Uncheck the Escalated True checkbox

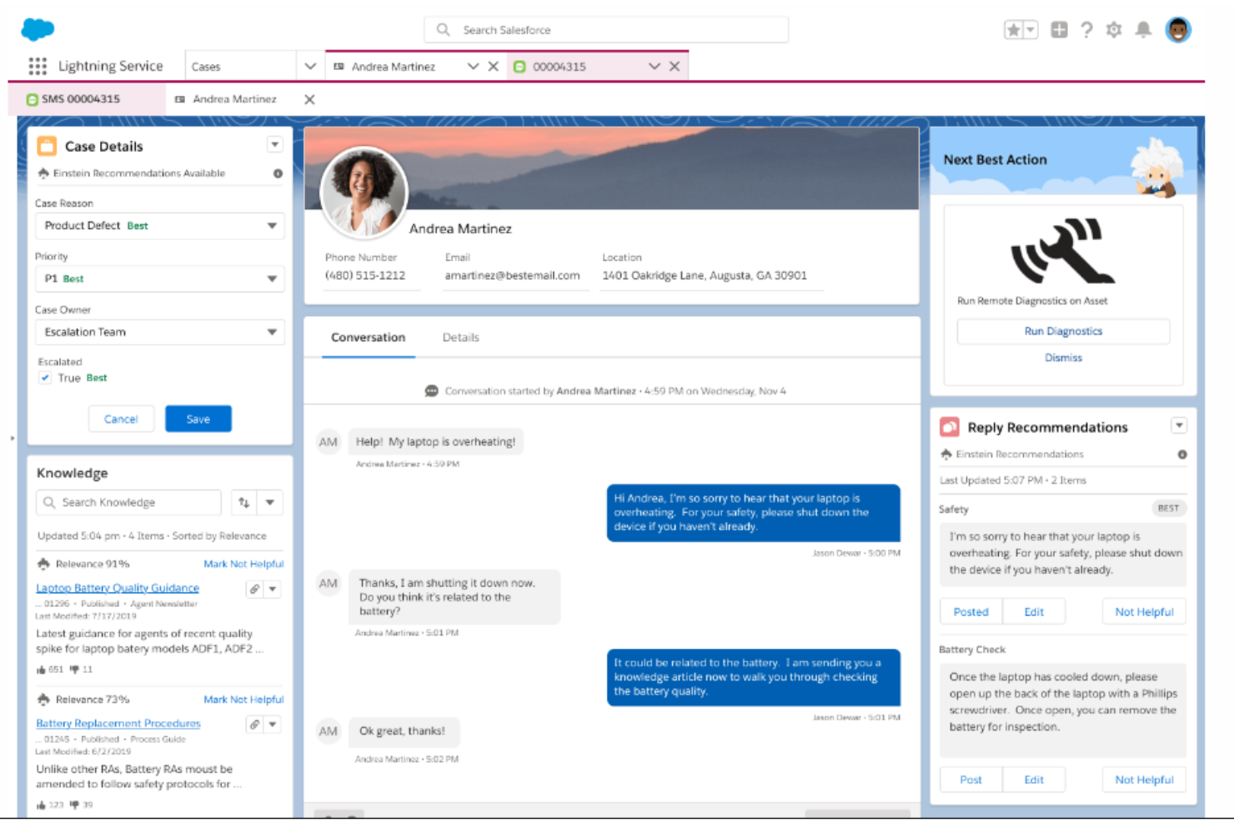coord(45,378)
